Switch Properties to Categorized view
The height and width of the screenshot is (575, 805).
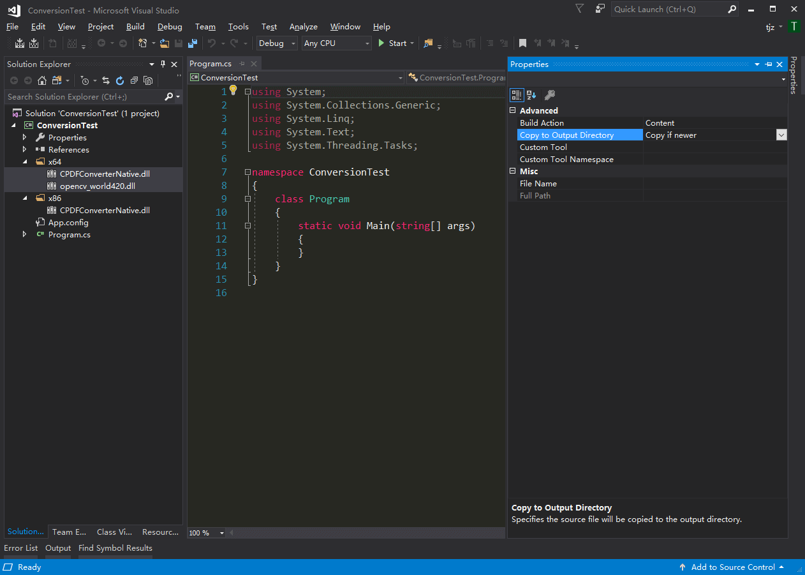click(517, 95)
